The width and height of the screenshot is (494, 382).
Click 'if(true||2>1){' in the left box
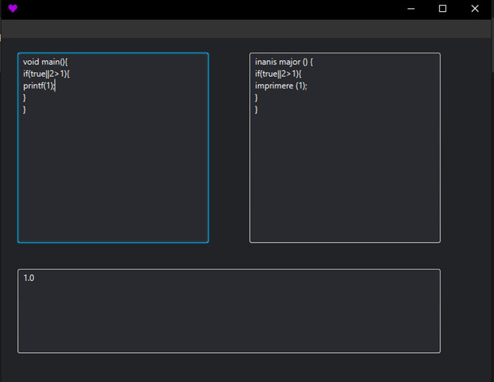(x=46, y=74)
